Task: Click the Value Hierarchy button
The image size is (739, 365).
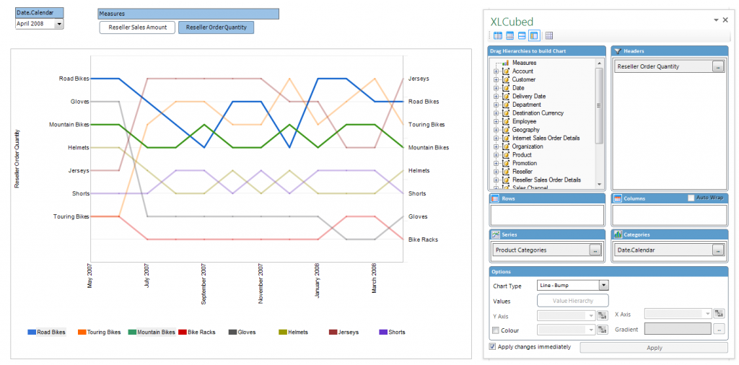Action: point(572,301)
